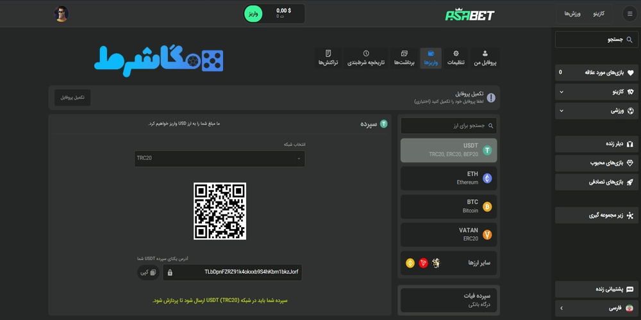
Task: Focus the جستجو برای ارز currency search field
Action: (x=449, y=125)
